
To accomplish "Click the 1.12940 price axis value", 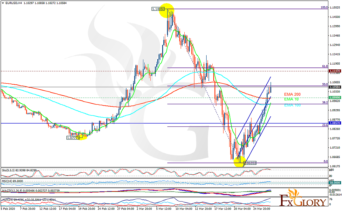I will (335, 45).
